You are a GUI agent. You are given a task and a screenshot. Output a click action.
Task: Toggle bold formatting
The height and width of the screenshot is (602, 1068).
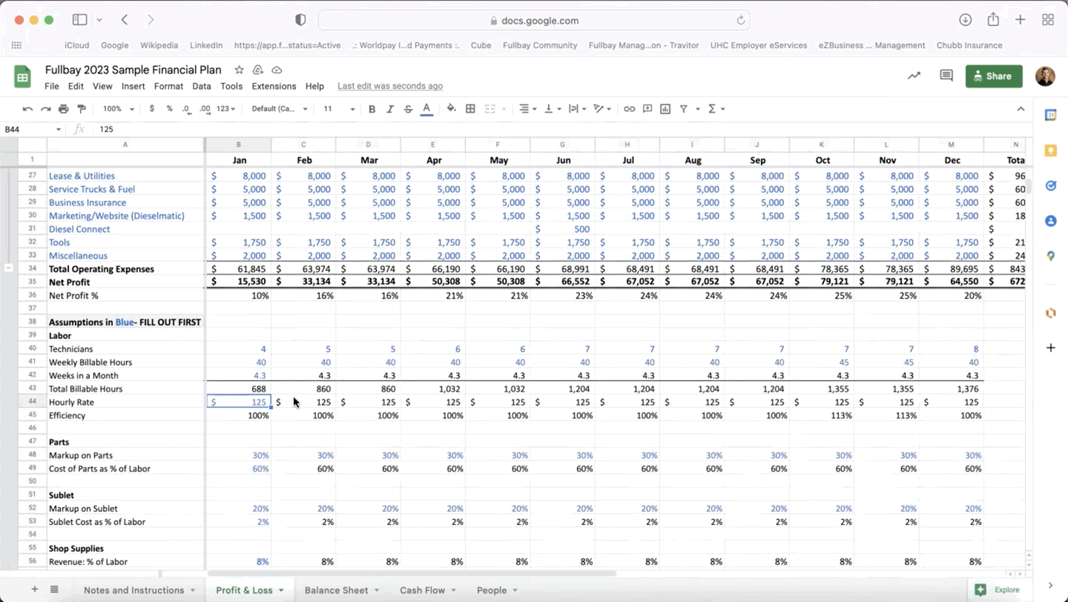(x=372, y=109)
